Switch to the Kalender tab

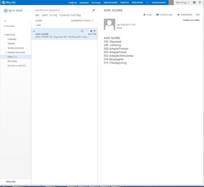[84, 3]
